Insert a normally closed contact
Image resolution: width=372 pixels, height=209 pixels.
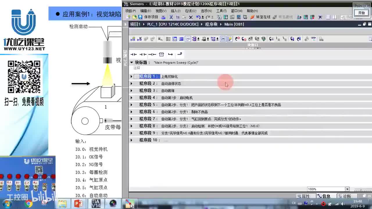[x=143, y=54]
